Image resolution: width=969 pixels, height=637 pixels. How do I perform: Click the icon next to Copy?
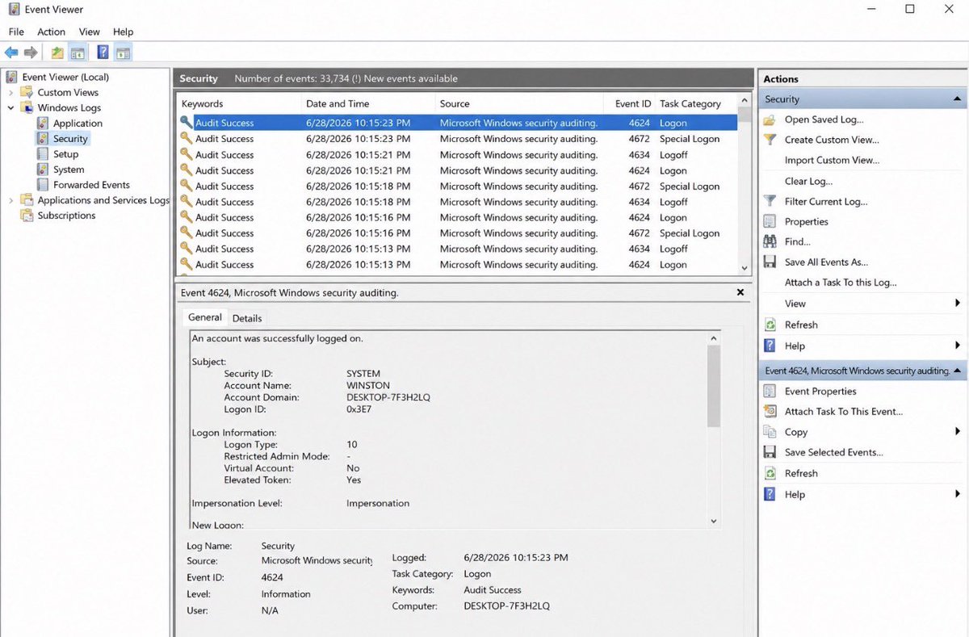pos(770,432)
